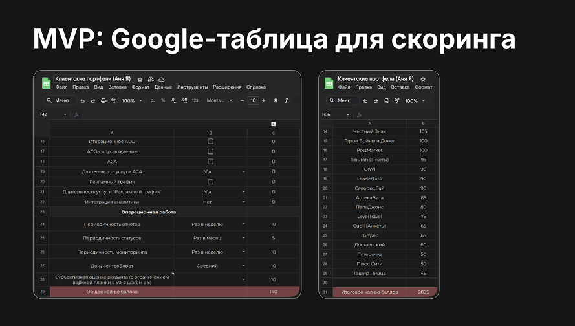
Task: Click the fx formula icon in left spreadsheet
Action: click(76, 114)
